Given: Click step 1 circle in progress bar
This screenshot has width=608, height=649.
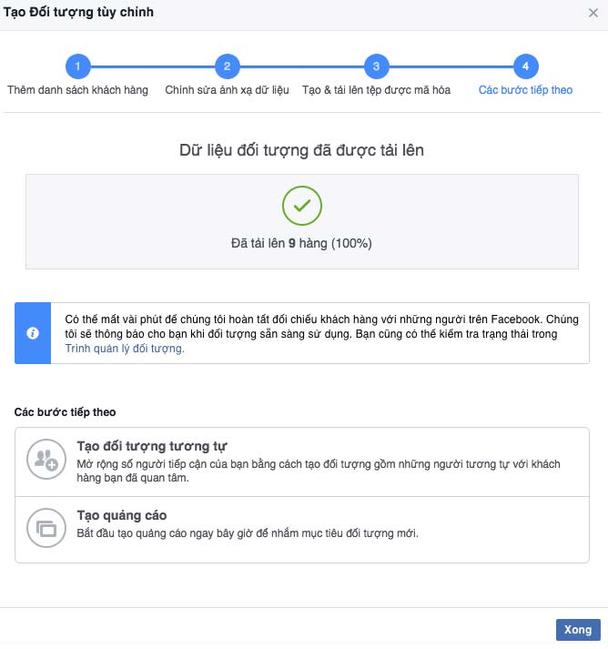Looking at the screenshot, I should click(77, 66).
